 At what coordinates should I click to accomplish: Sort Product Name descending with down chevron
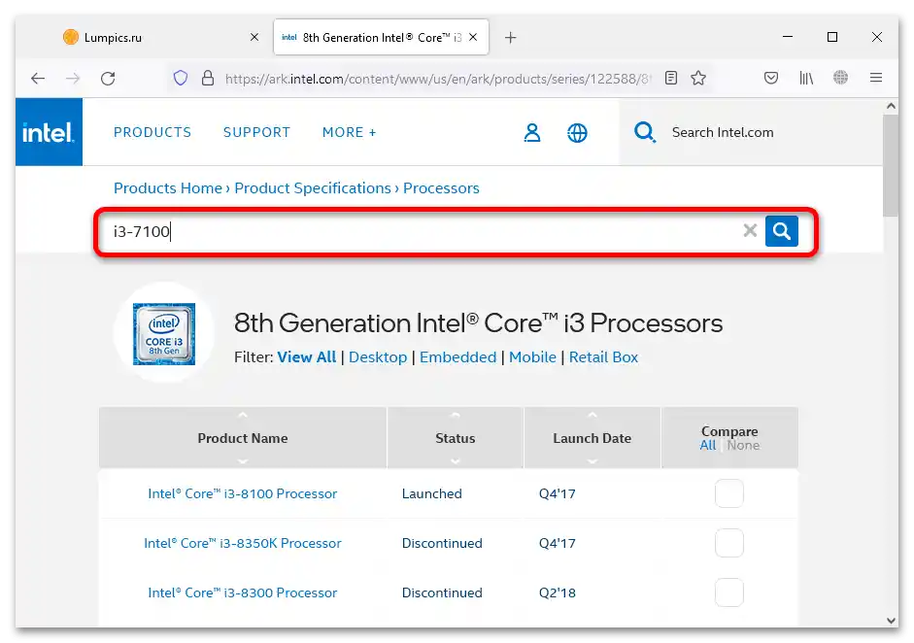click(243, 461)
